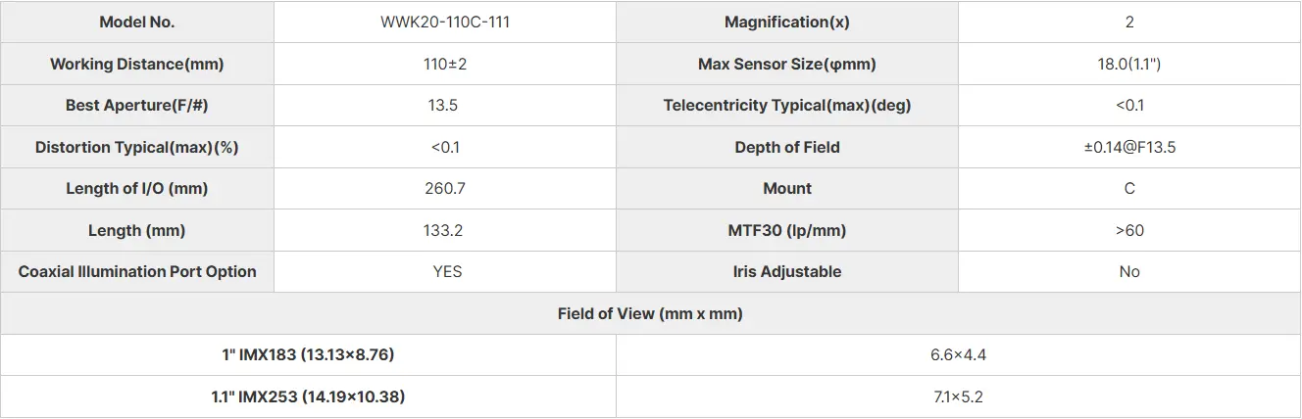The image size is (1302, 419).
Task: Select the 18.0(1.1") sensor size value
Action: [1129, 65]
